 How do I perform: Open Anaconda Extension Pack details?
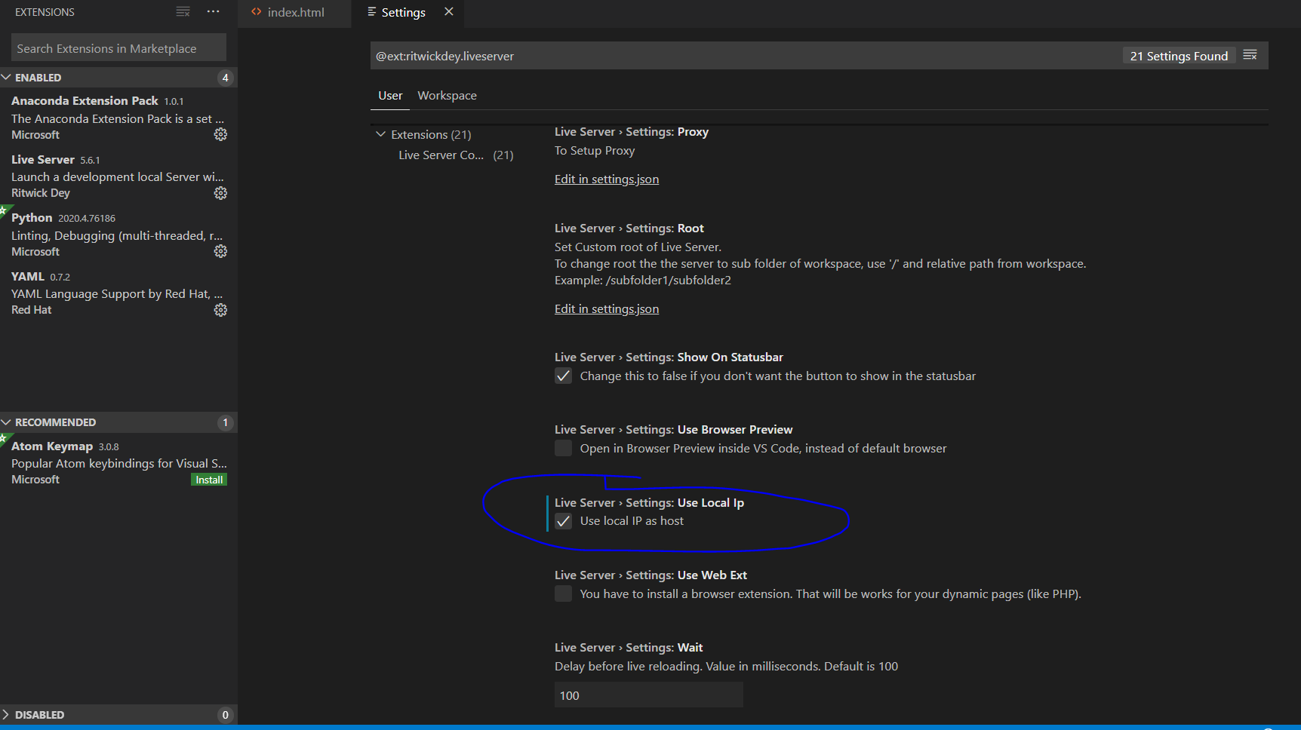click(x=118, y=117)
